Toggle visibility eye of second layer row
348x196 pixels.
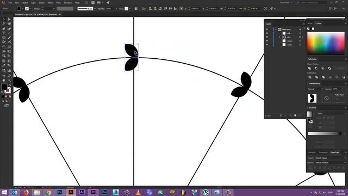267,33
